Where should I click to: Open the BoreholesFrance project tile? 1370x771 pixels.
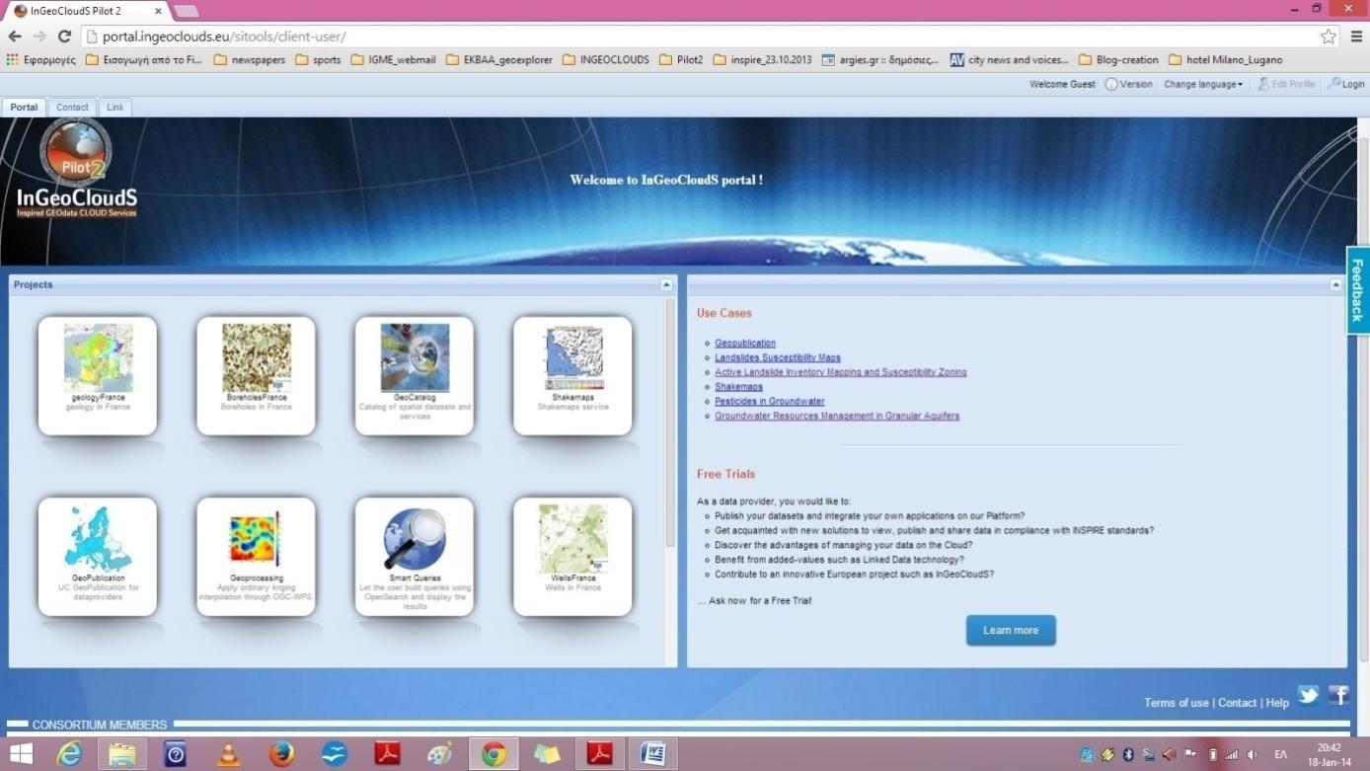(256, 375)
